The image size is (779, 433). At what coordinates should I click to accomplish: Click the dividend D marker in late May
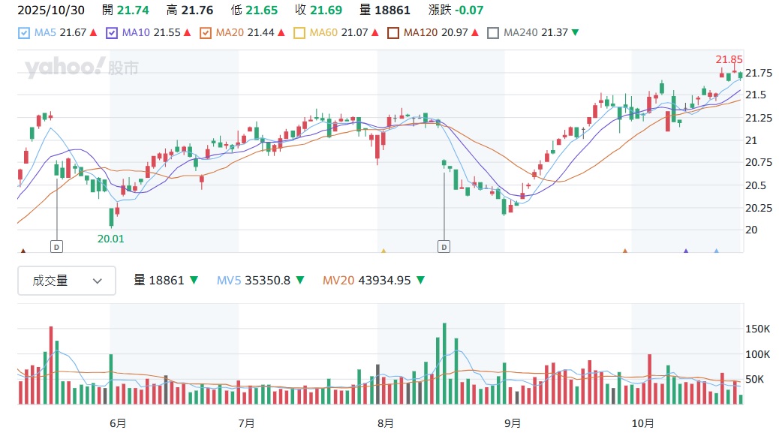pos(57,245)
